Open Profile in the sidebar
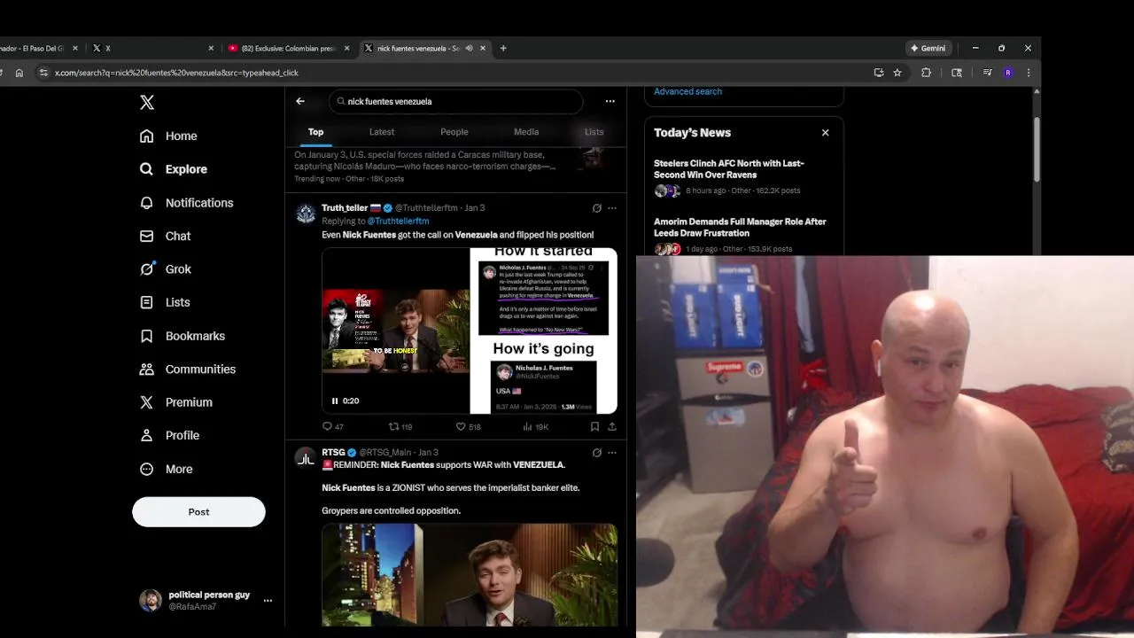The image size is (1134, 638). pos(169,435)
